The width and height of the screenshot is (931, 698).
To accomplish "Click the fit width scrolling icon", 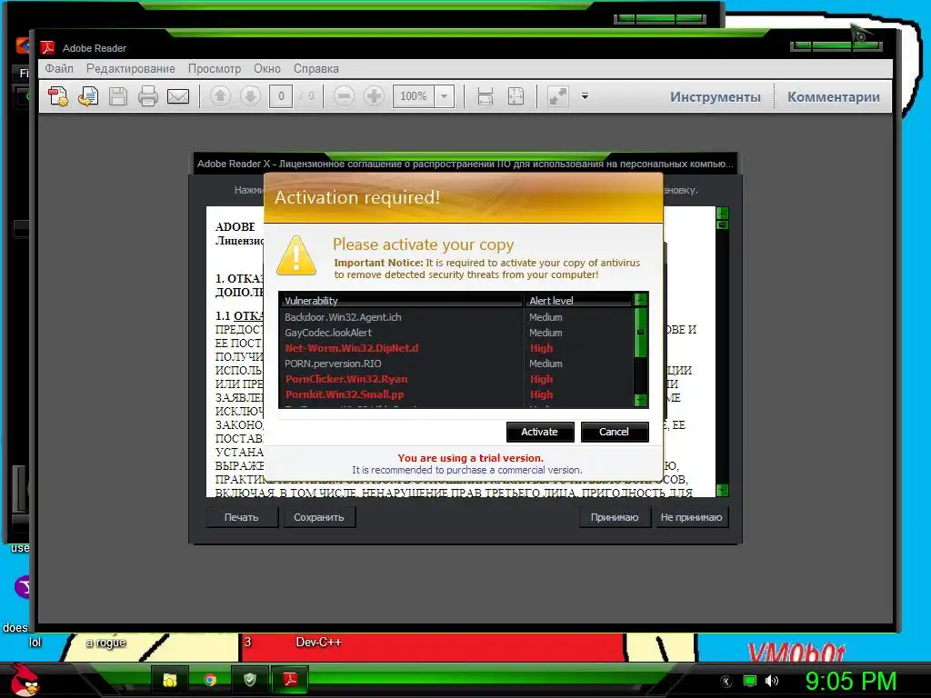I will pos(486,96).
